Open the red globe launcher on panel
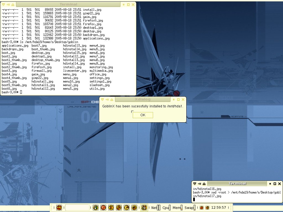This screenshot has width=283, height=212. [103, 208]
